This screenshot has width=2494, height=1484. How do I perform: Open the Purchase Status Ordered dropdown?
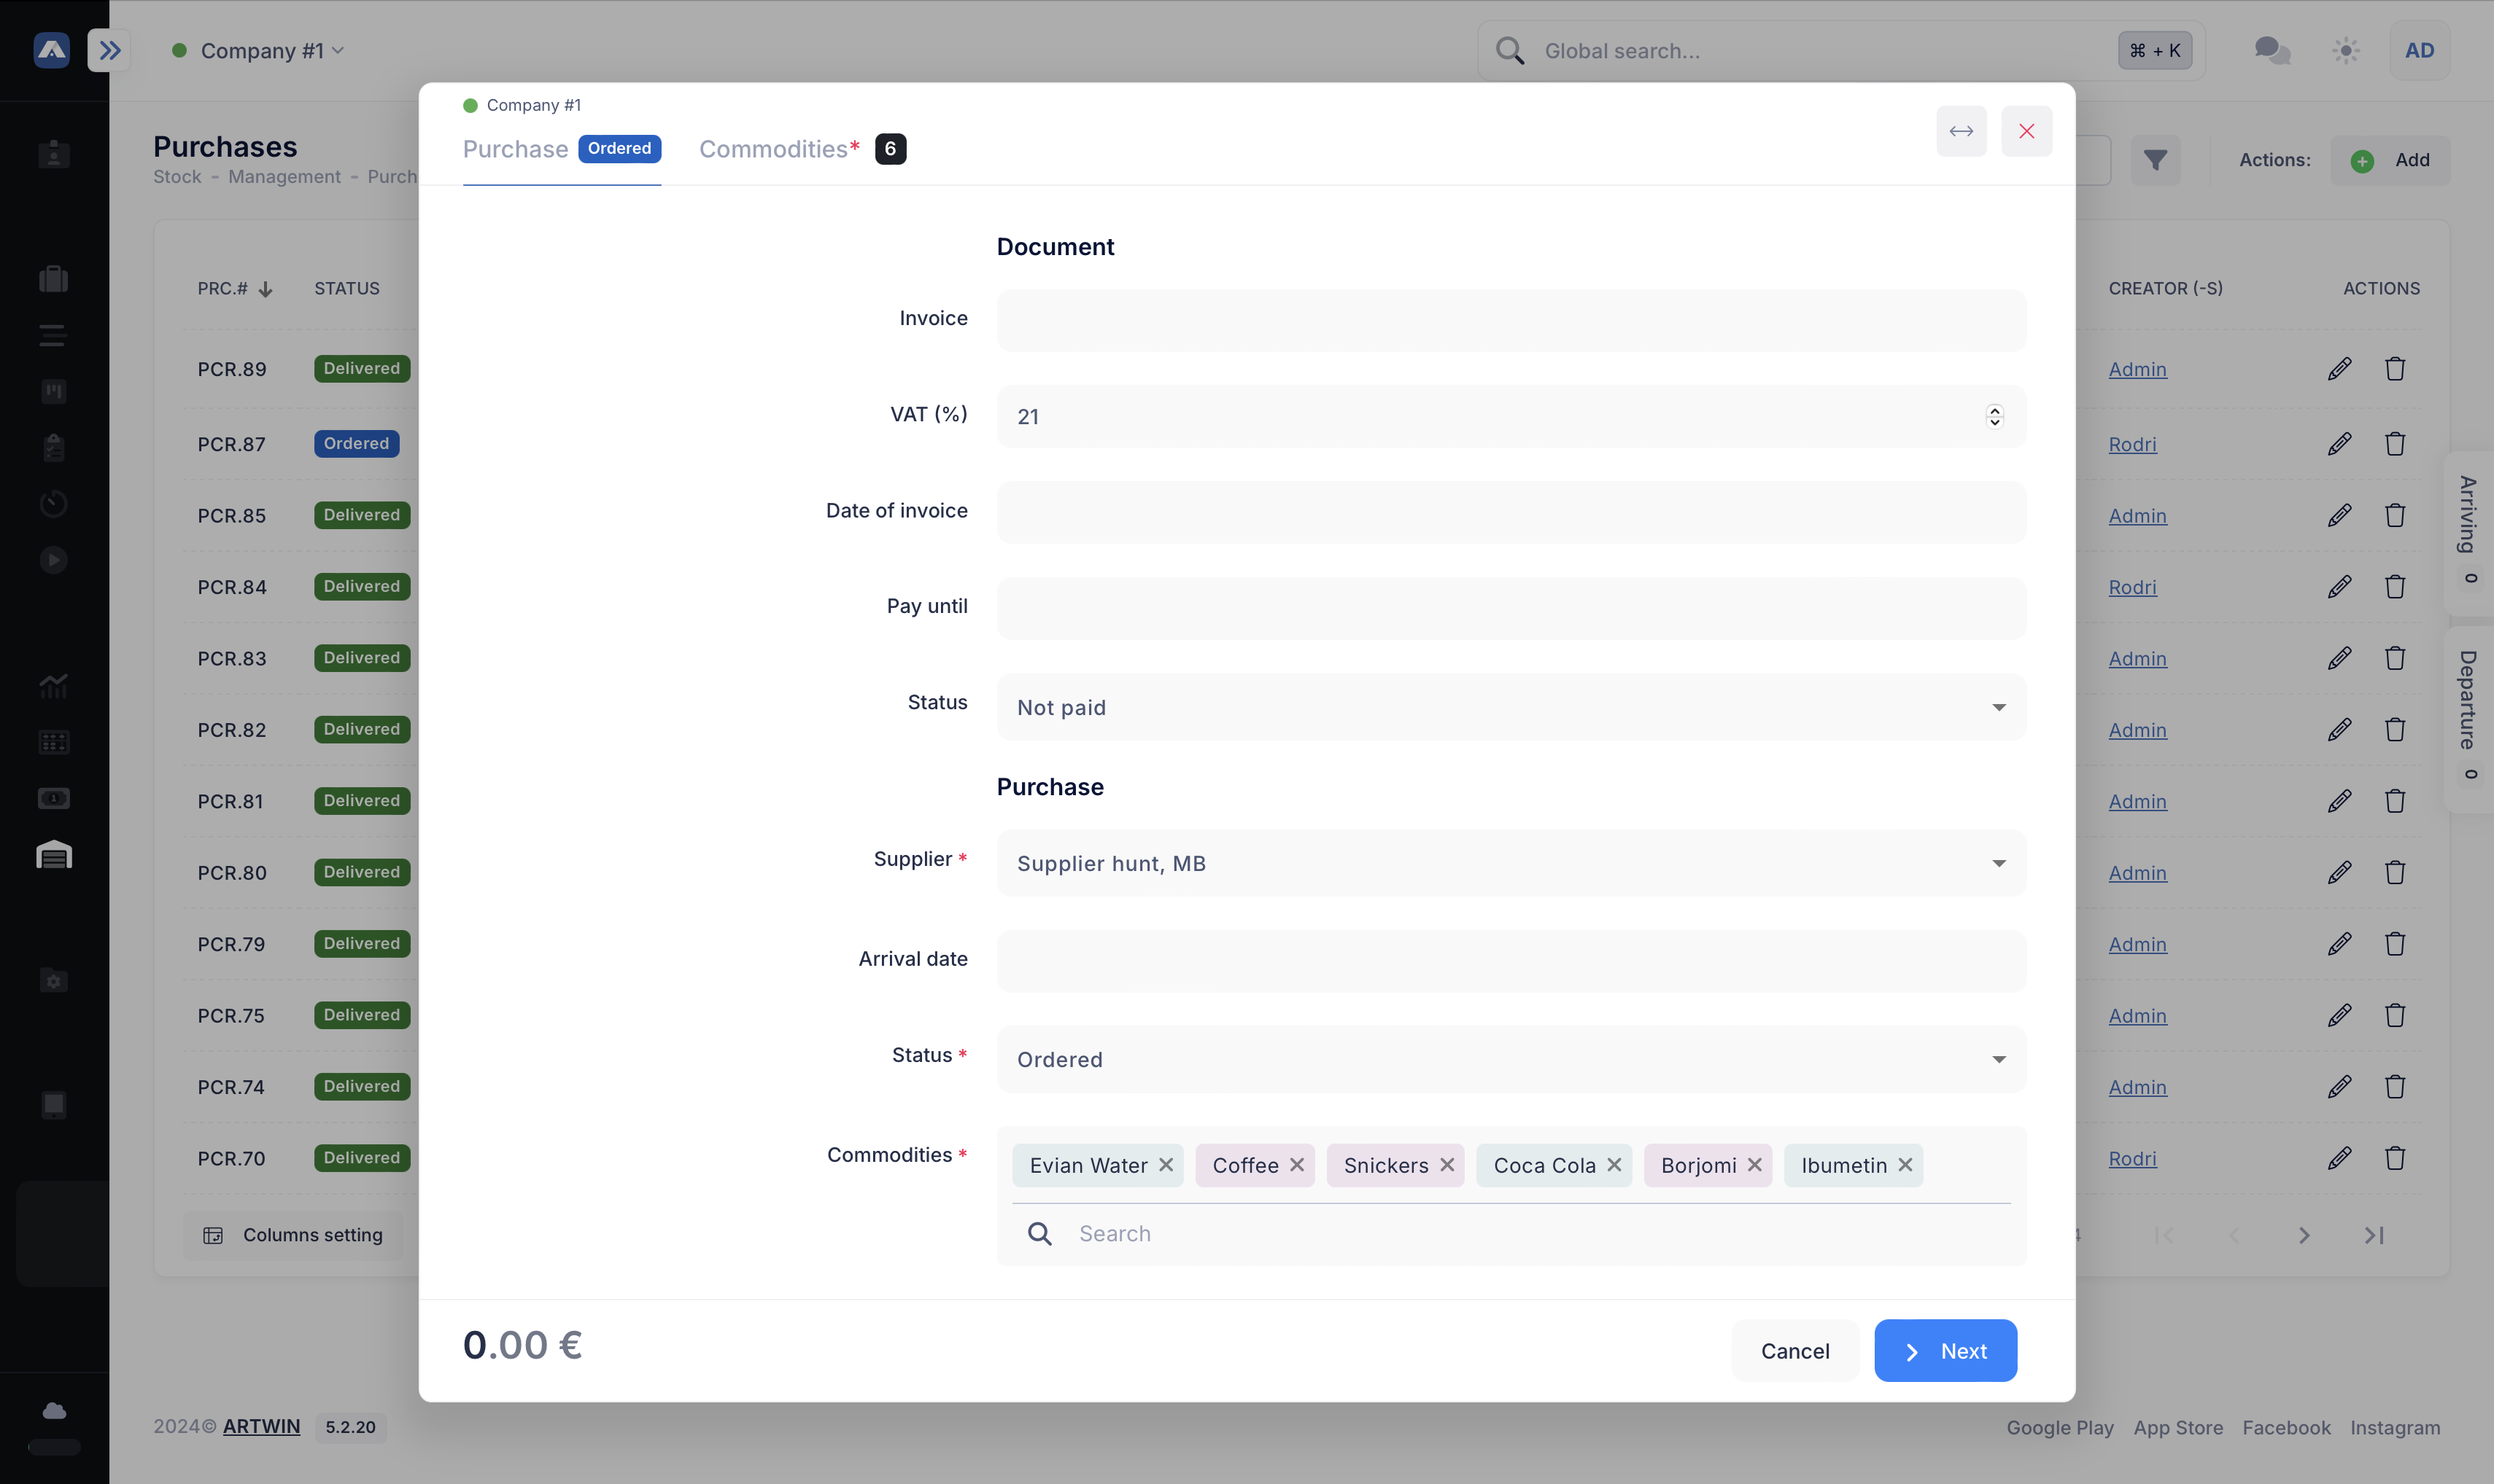[x=1510, y=1059]
